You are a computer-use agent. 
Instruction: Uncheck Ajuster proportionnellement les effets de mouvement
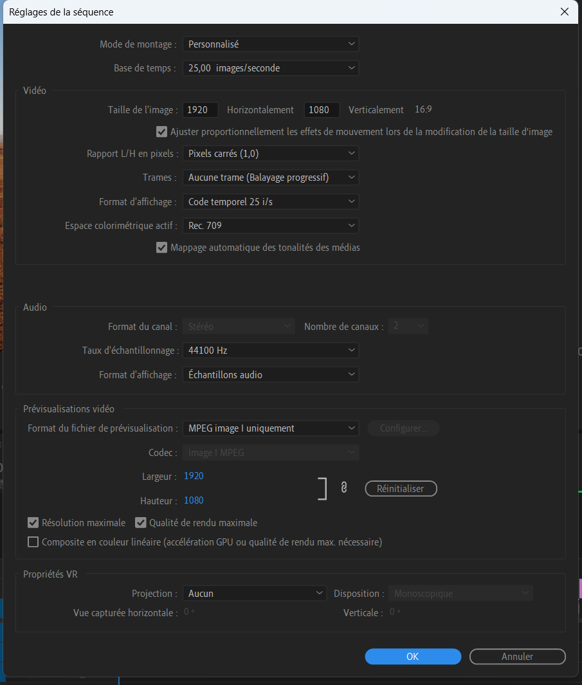[x=161, y=132]
